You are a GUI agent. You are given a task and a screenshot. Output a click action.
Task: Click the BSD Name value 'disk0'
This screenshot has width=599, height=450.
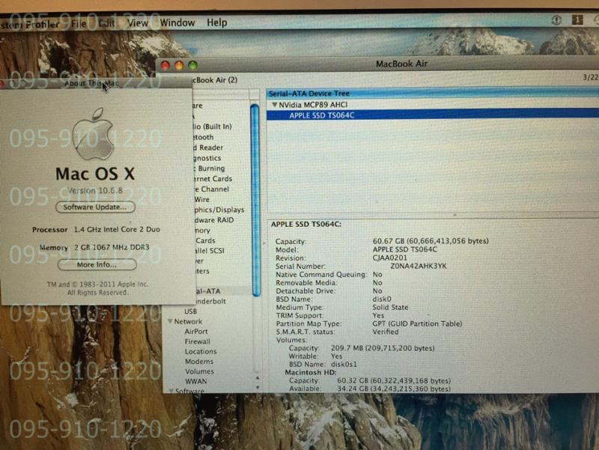click(382, 299)
